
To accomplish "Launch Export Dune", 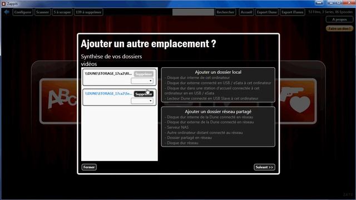I will click(267, 12).
